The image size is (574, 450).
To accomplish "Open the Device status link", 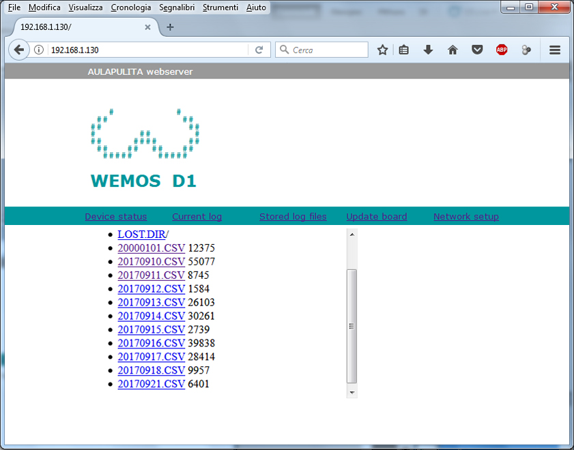I will pyautogui.click(x=115, y=216).
